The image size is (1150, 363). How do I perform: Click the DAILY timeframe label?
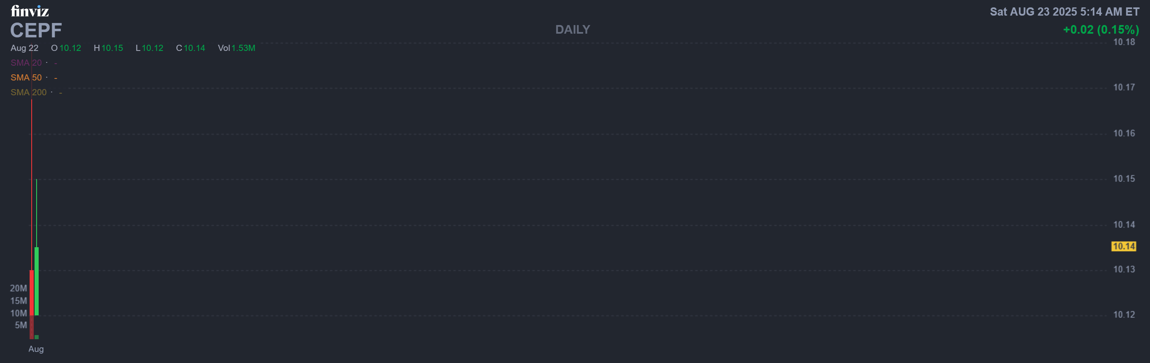pyautogui.click(x=572, y=30)
